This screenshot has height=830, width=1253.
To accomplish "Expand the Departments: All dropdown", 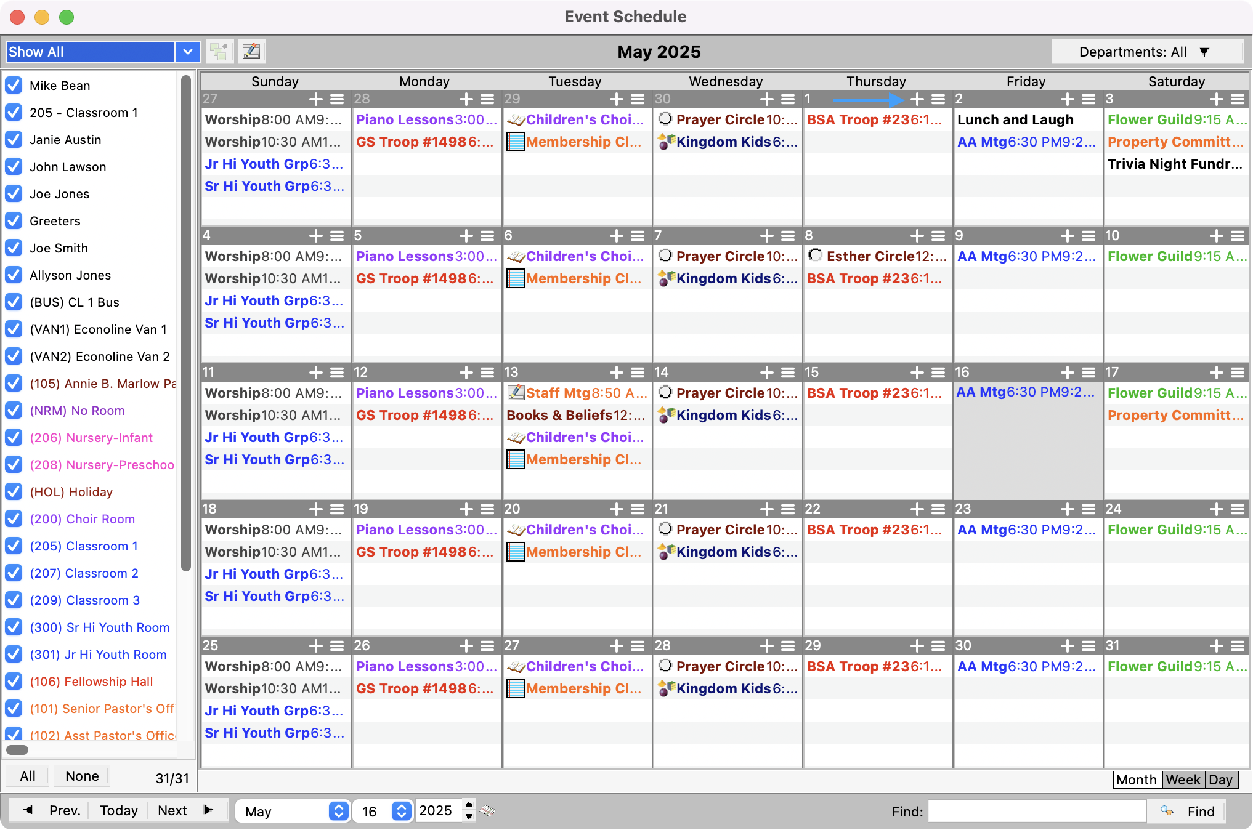I will (x=1146, y=52).
